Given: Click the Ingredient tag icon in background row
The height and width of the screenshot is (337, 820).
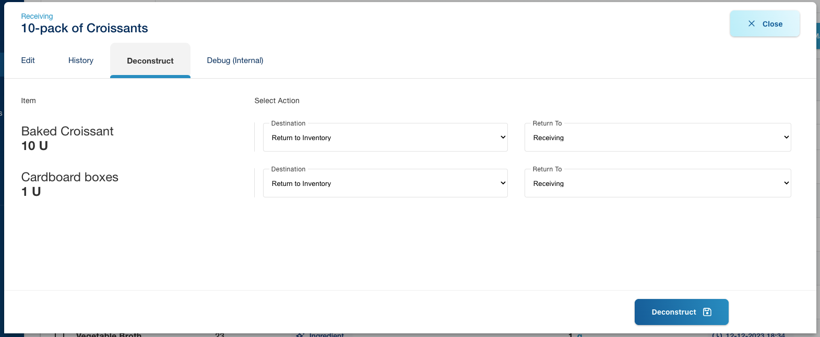Looking at the screenshot, I should [300, 335].
